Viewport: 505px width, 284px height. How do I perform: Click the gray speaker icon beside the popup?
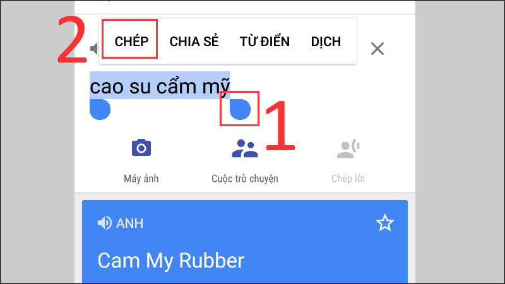pyautogui.click(x=94, y=49)
